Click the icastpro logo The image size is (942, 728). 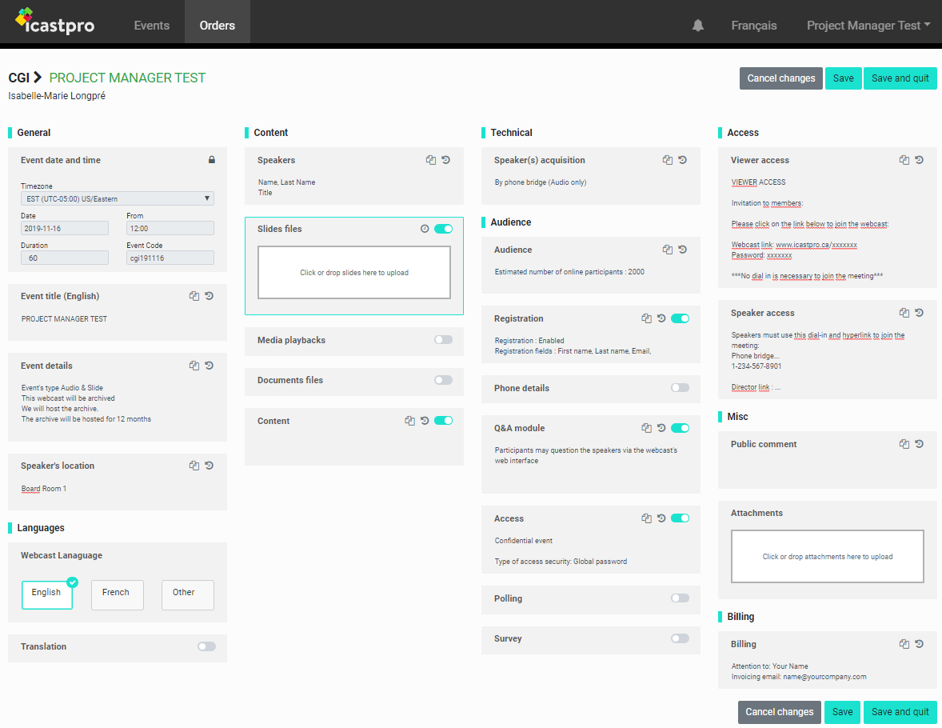55,22
